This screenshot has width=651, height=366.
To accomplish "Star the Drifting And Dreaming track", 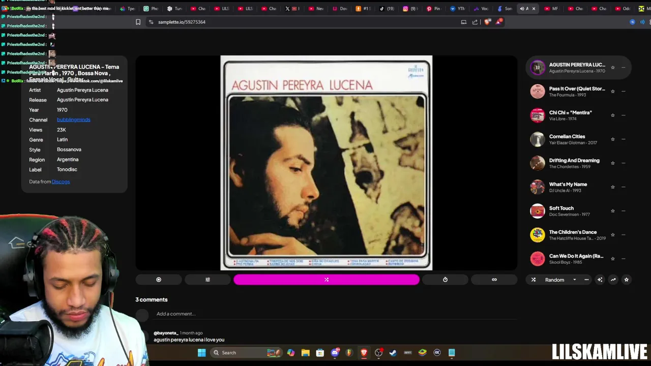I will pyautogui.click(x=612, y=163).
